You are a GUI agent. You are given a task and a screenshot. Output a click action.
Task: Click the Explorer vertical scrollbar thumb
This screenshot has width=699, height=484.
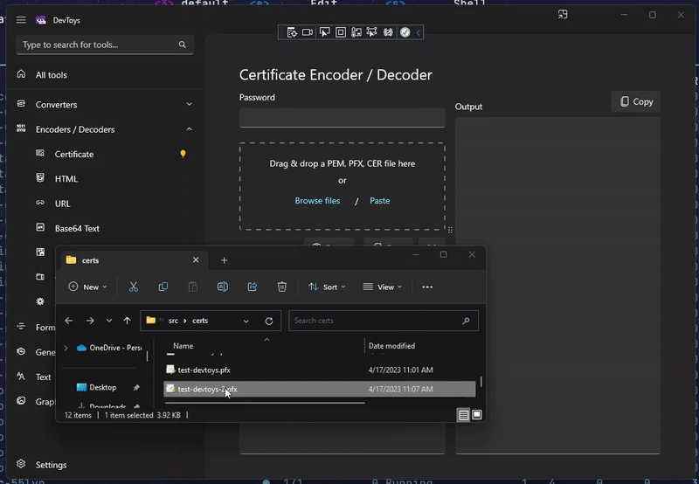pos(481,382)
